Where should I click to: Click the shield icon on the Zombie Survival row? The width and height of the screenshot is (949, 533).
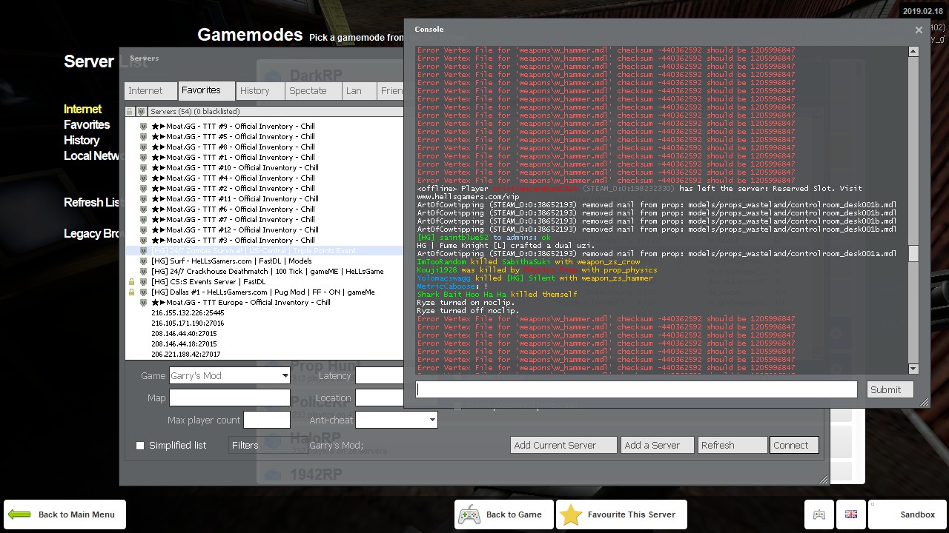point(143,250)
